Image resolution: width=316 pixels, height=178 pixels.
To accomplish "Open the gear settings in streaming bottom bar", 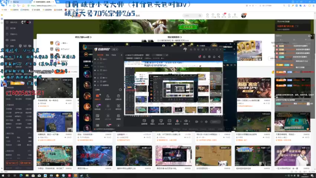I will click(206, 122).
